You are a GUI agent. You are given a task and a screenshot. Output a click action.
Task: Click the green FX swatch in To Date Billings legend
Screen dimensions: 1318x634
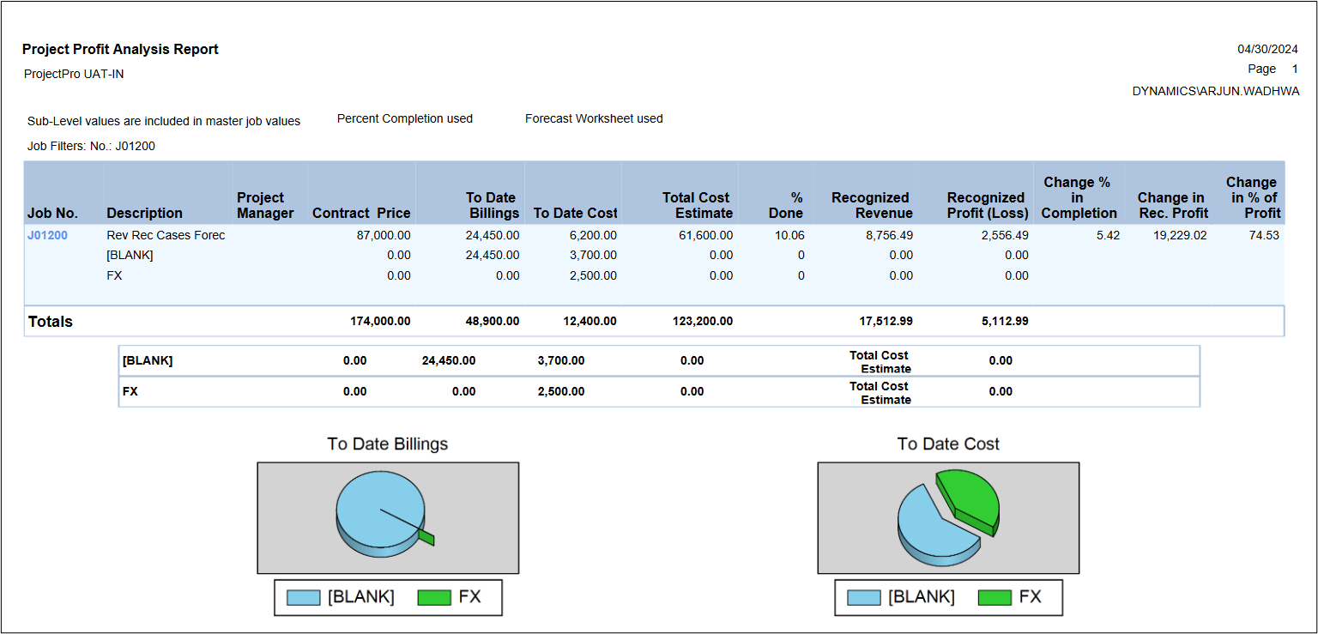coord(434,598)
